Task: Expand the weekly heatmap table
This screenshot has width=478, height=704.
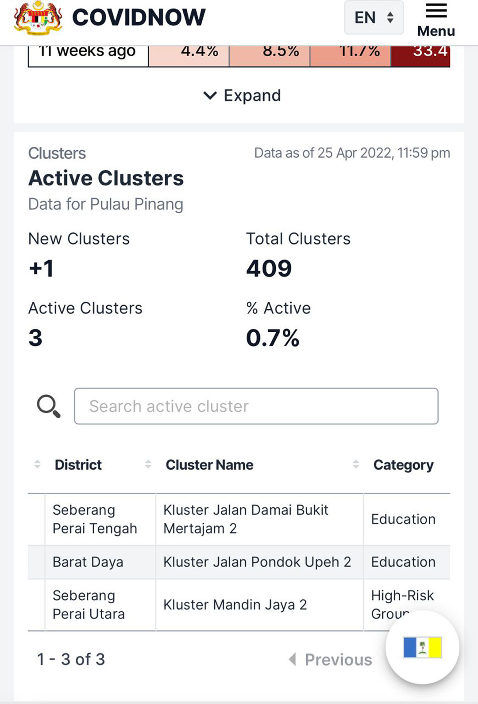Action: pyautogui.click(x=242, y=95)
